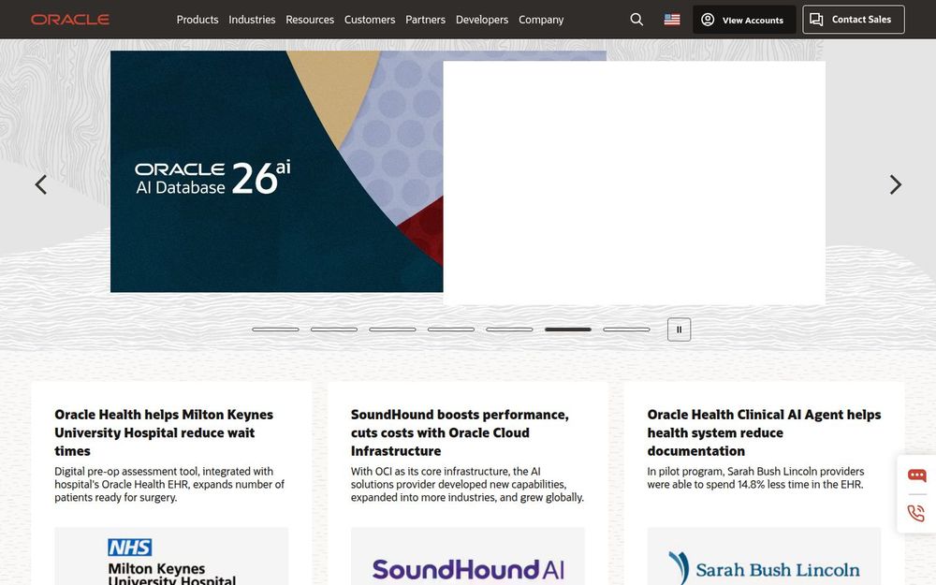Open the Developers menu

point(482,20)
